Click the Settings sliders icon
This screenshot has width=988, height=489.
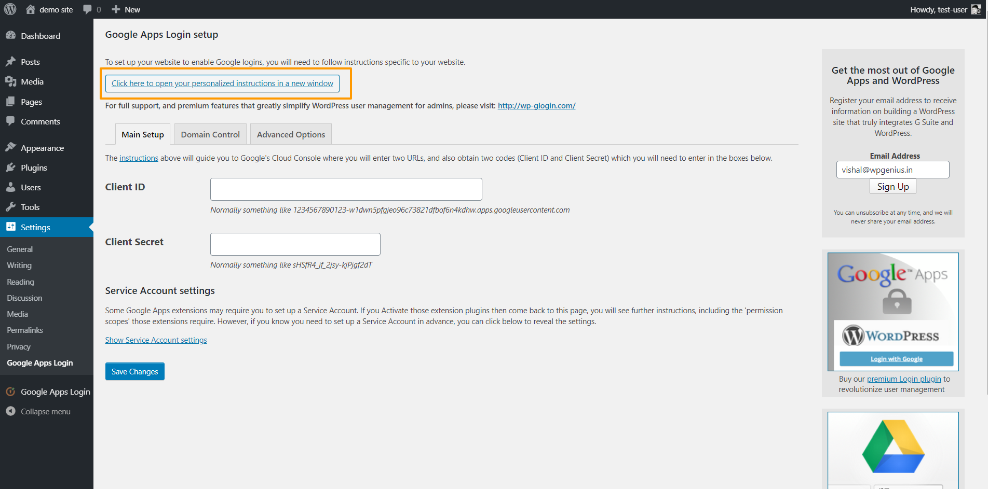(11, 227)
